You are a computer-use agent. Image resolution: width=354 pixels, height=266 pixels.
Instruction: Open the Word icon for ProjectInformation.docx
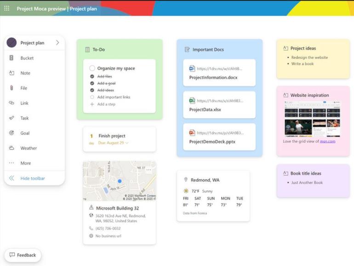[x=192, y=68]
